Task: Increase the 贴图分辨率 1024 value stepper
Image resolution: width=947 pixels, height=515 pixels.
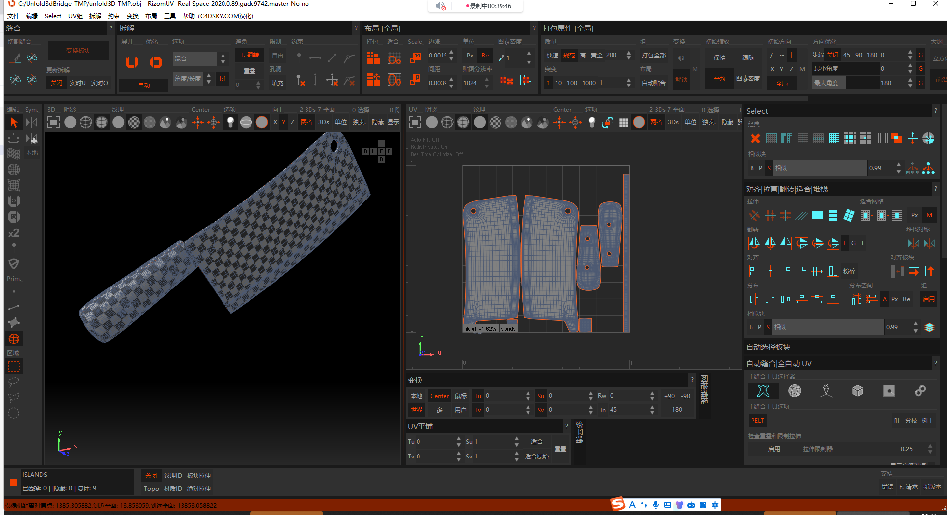Action: click(x=487, y=80)
